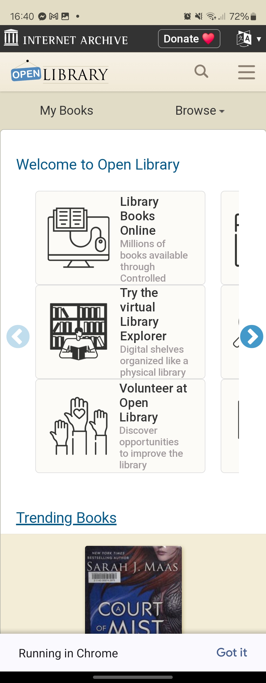Image resolution: width=266 pixels, height=683 pixels.
Task: Click the Donate button
Action: tap(189, 39)
